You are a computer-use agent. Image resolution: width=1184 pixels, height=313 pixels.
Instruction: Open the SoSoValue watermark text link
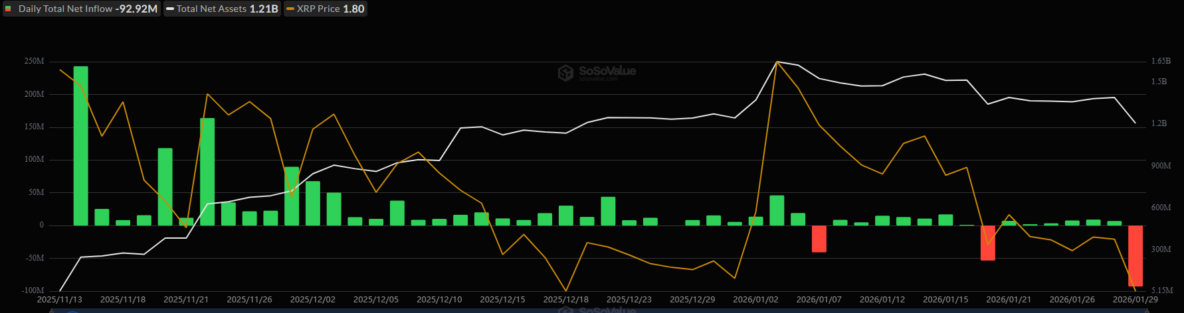(x=607, y=71)
